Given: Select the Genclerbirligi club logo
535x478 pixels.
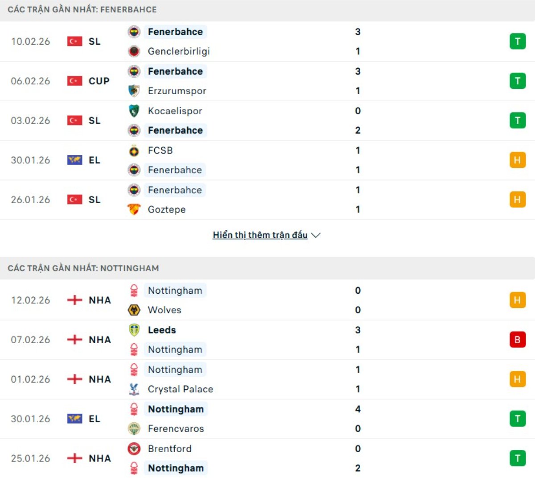Looking at the screenshot, I should pos(135,51).
